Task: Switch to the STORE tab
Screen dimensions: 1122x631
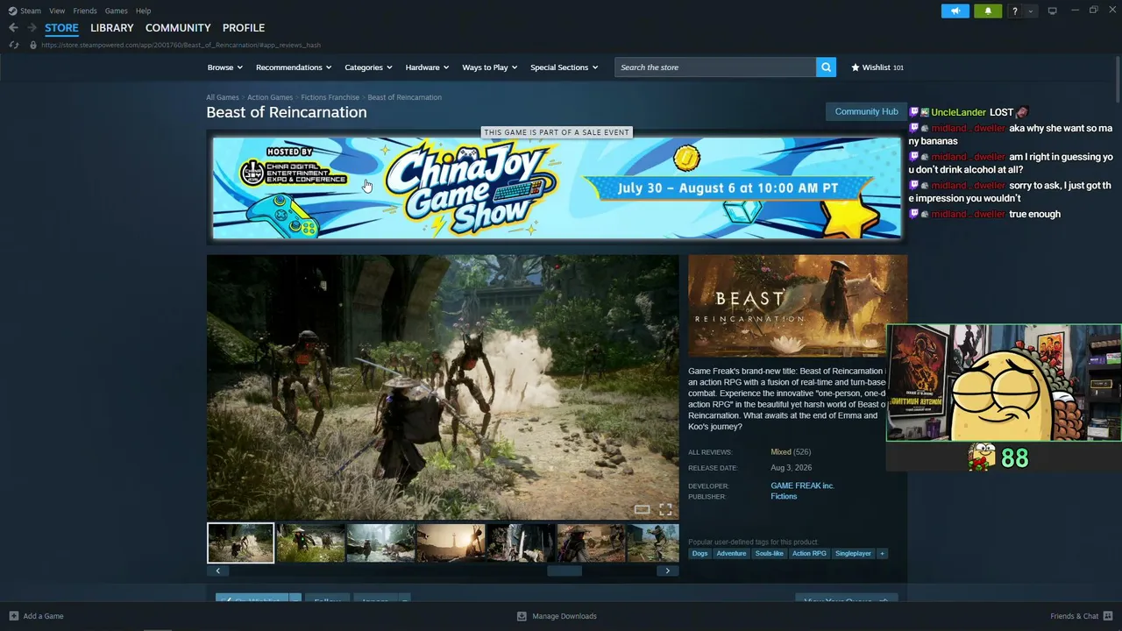Action: pyautogui.click(x=61, y=28)
